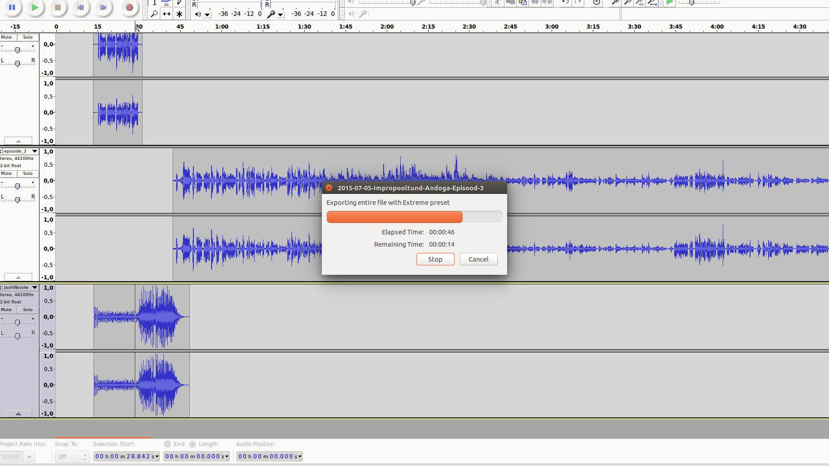829x466 pixels.
Task: Click the Fit Project zoom icon
Action: click(652, 2)
